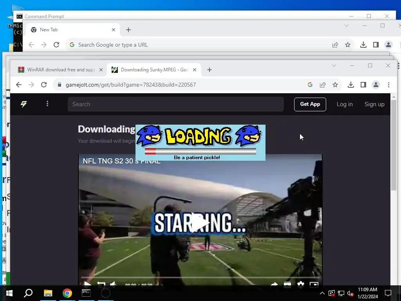Click the gamejolt page vertical scrollbar
The width and height of the screenshot is (401, 301).
(394, 145)
